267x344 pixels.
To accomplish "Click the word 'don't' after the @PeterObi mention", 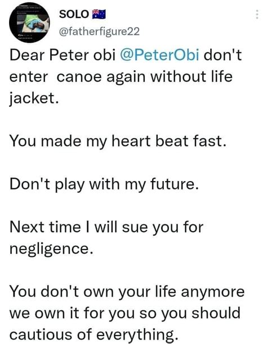I will [x=222, y=55].
